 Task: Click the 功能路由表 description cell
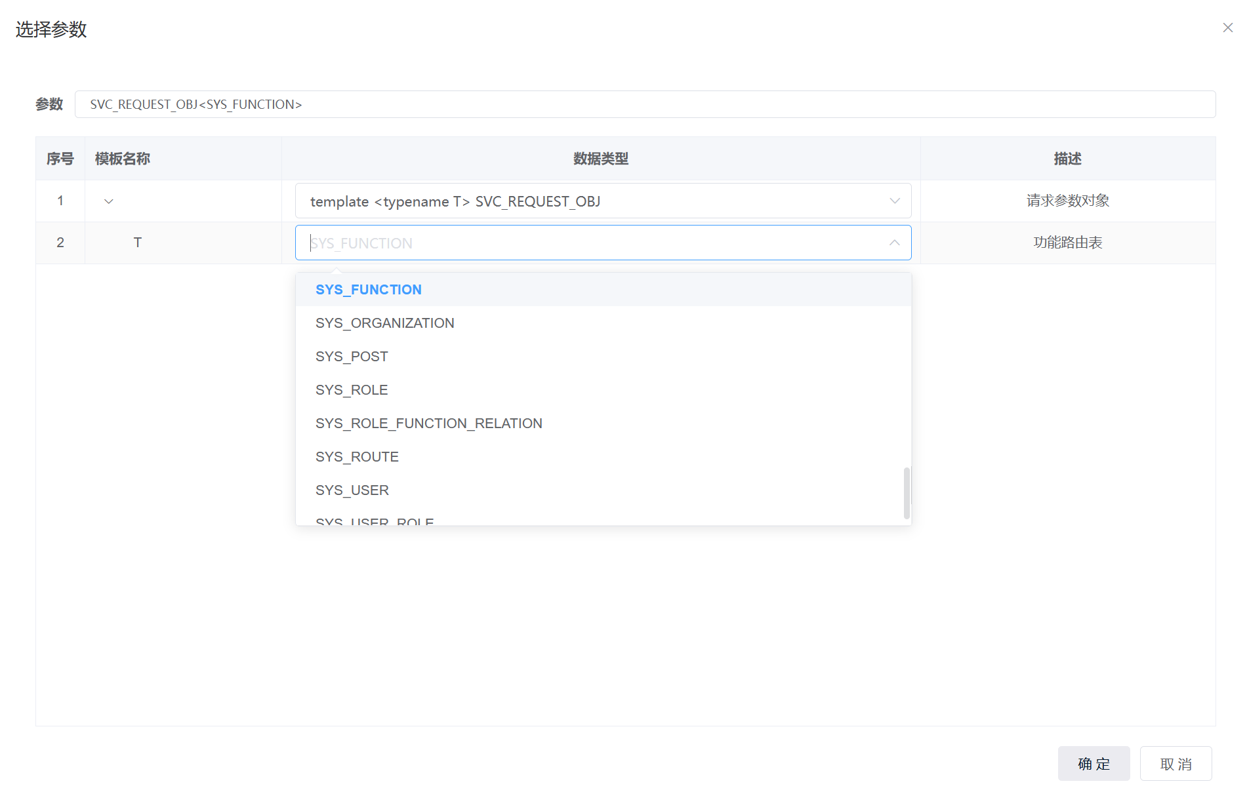coord(1067,243)
